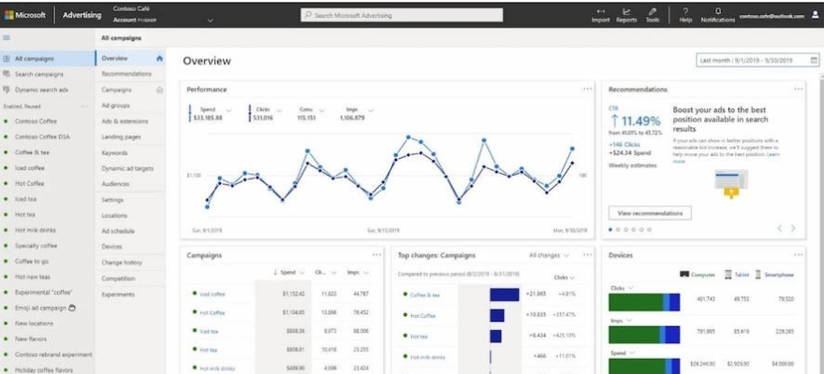Open the Reports icon
This screenshot has width=824, height=374.
[x=626, y=11]
